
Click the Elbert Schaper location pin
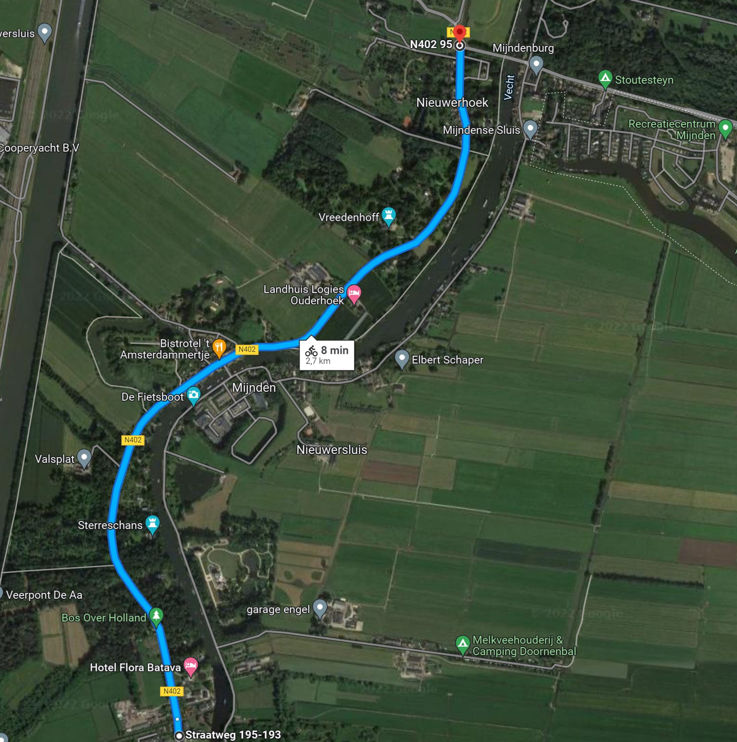402,359
